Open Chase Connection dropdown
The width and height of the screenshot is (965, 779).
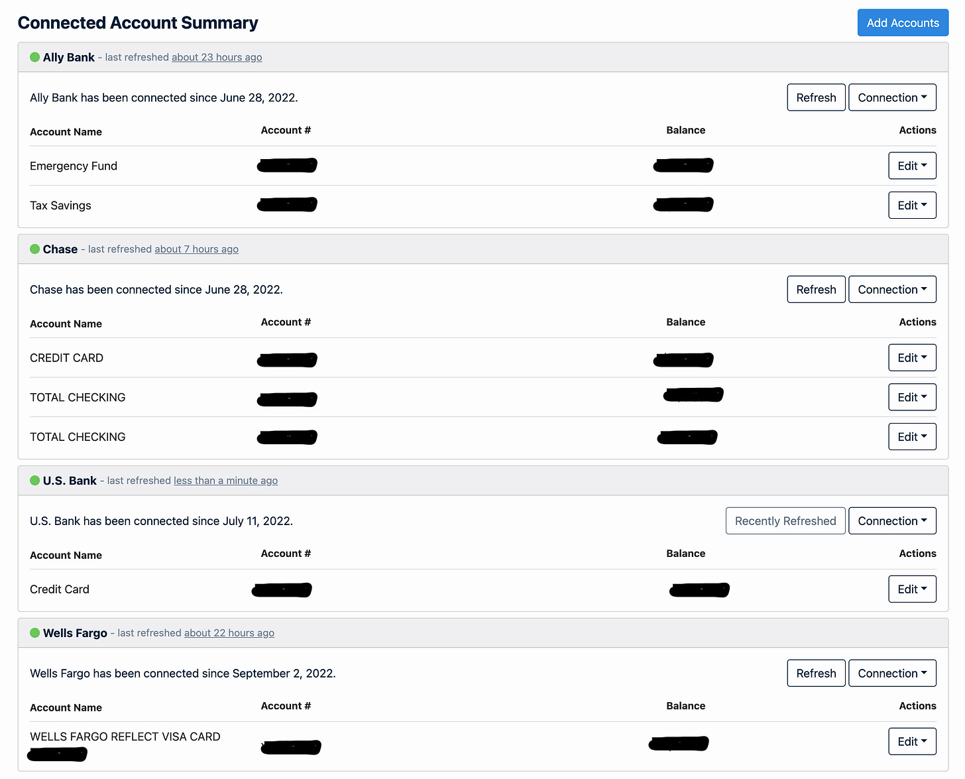pyautogui.click(x=892, y=290)
